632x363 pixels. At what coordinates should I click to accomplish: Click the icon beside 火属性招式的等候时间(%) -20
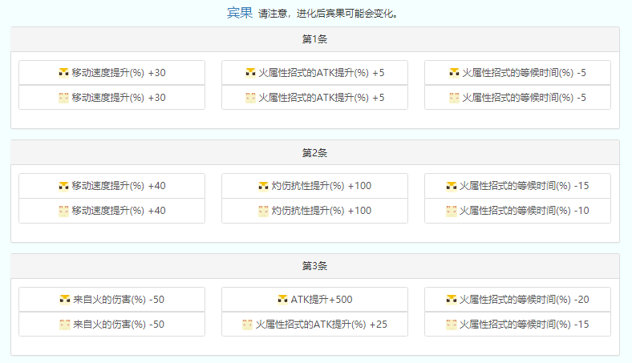point(451,300)
